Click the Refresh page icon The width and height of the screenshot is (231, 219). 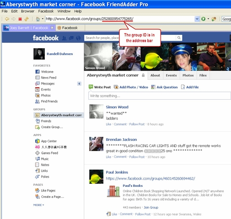point(27,19)
